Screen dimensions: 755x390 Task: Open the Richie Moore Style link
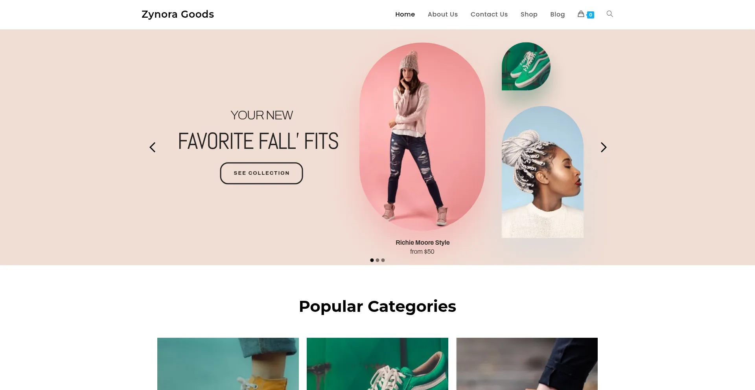[x=423, y=242]
